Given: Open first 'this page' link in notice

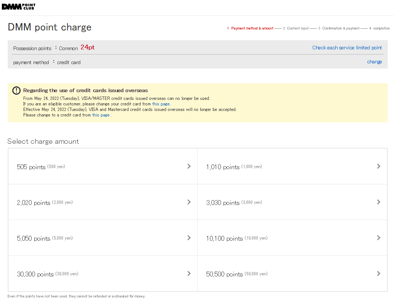Looking at the screenshot, I should 161,104.
